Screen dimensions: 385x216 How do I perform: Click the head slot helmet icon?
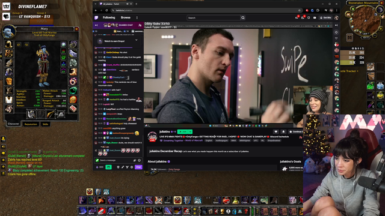pyautogui.click(x=9, y=44)
